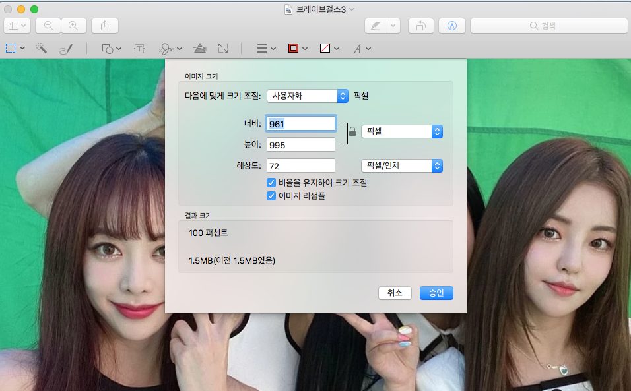Screen dimensions: 631x391
Task: Open the Shapes dropdown chevron
Action: [x=119, y=49]
